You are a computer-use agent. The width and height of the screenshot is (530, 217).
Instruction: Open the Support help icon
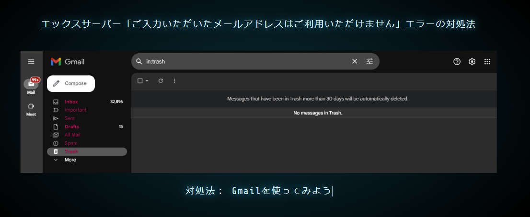tap(457, 61)
